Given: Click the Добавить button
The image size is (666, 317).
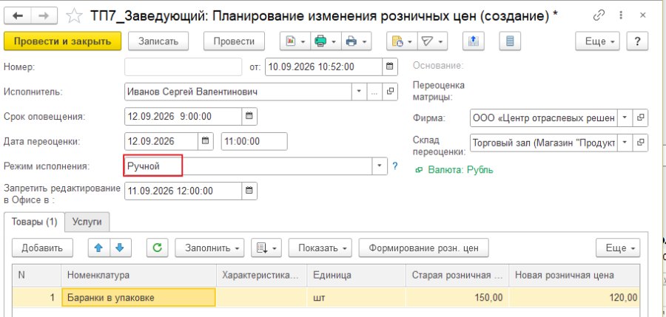Looking at the screenshot, I should click(x=42, y=248).
